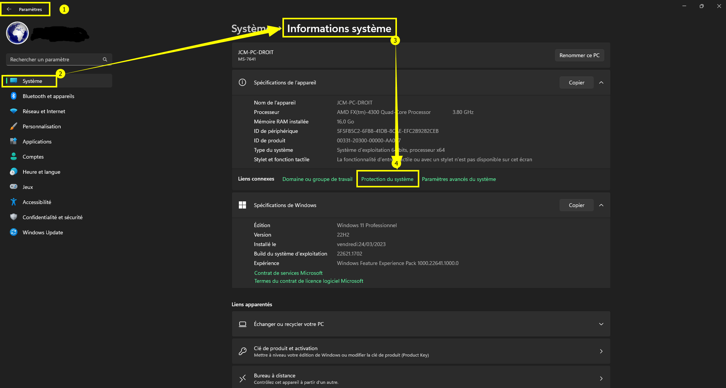This screenshot has height=388, width=726.
Task: Click the user profile globe avatar
Action: 17,33
